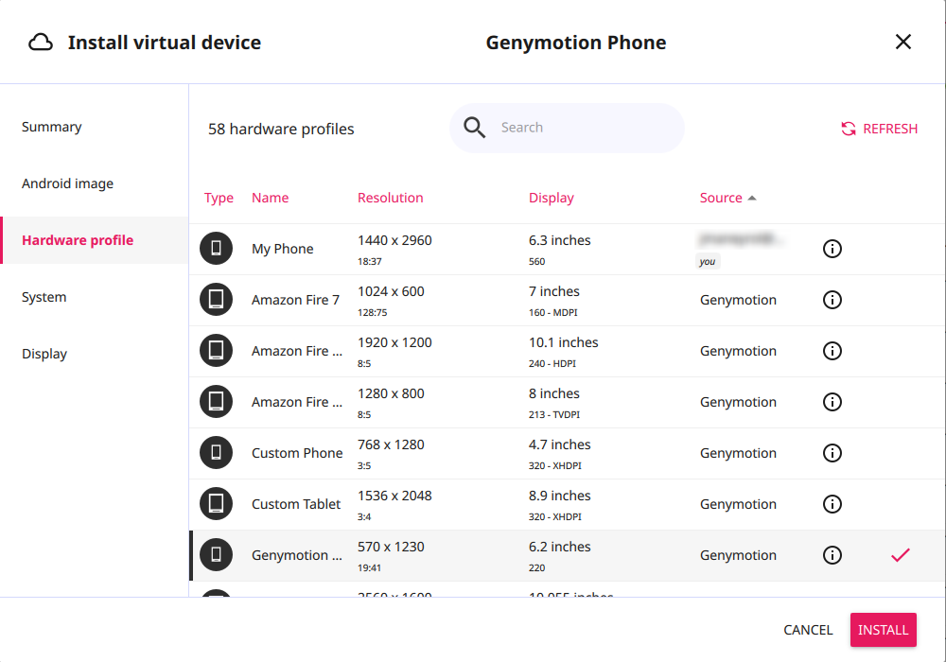Select the My Phone profile name
946x662 pixels.
pyautogui.click(x=282, y=249)
